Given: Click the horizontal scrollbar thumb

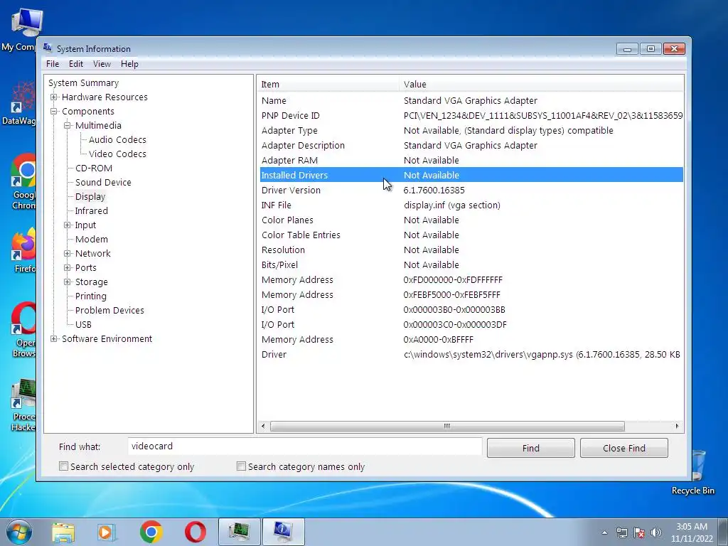Looking at the screenshot, I should (x=447, y=427).
